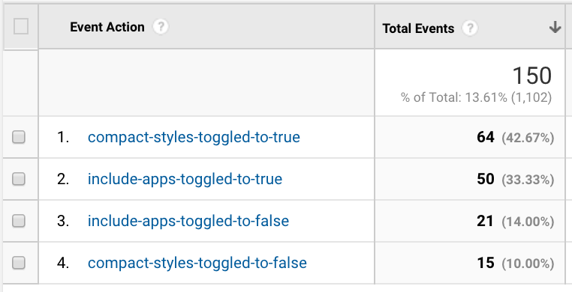Click the 15 events value in row 4
Viewport: 572px width, 292px height.
pyautogui.click(x=486, y=263)
